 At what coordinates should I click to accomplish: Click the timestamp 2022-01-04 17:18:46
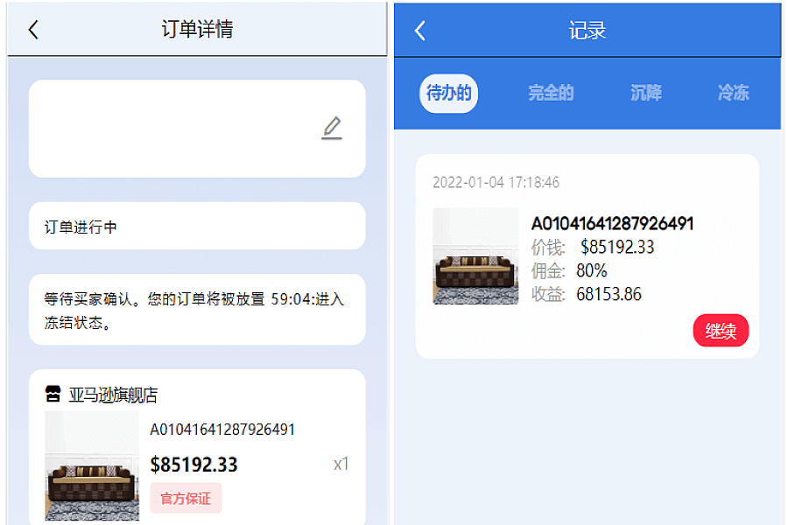coord(496,182)
